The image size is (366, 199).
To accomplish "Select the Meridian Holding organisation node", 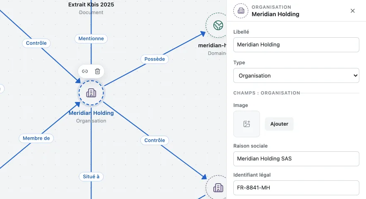I will click(x=91, y=93).
